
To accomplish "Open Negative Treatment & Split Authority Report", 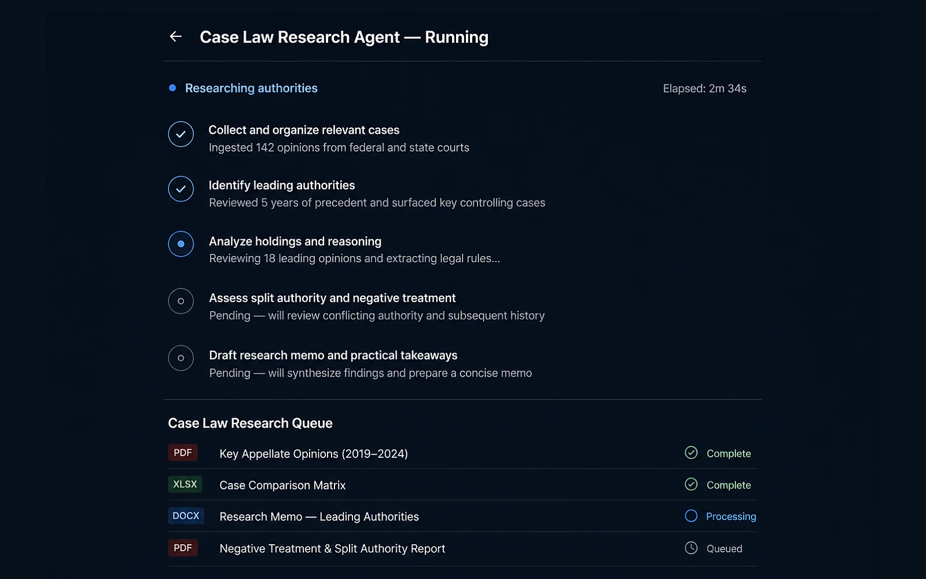I will pos(332,548).
